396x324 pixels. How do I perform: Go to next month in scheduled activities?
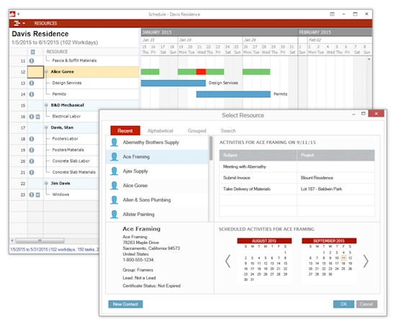click(366, 261)
